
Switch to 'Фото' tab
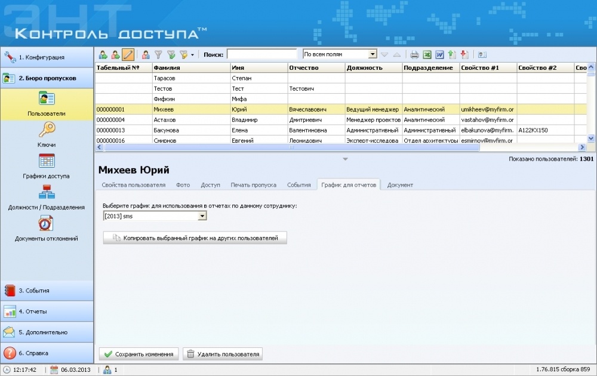[183, 185]
